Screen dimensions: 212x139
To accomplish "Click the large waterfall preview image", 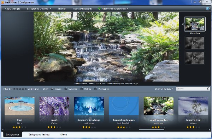I will coord(106,47).
